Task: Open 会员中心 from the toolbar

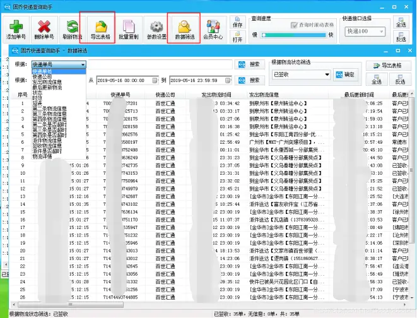Action: click(213, 29)
